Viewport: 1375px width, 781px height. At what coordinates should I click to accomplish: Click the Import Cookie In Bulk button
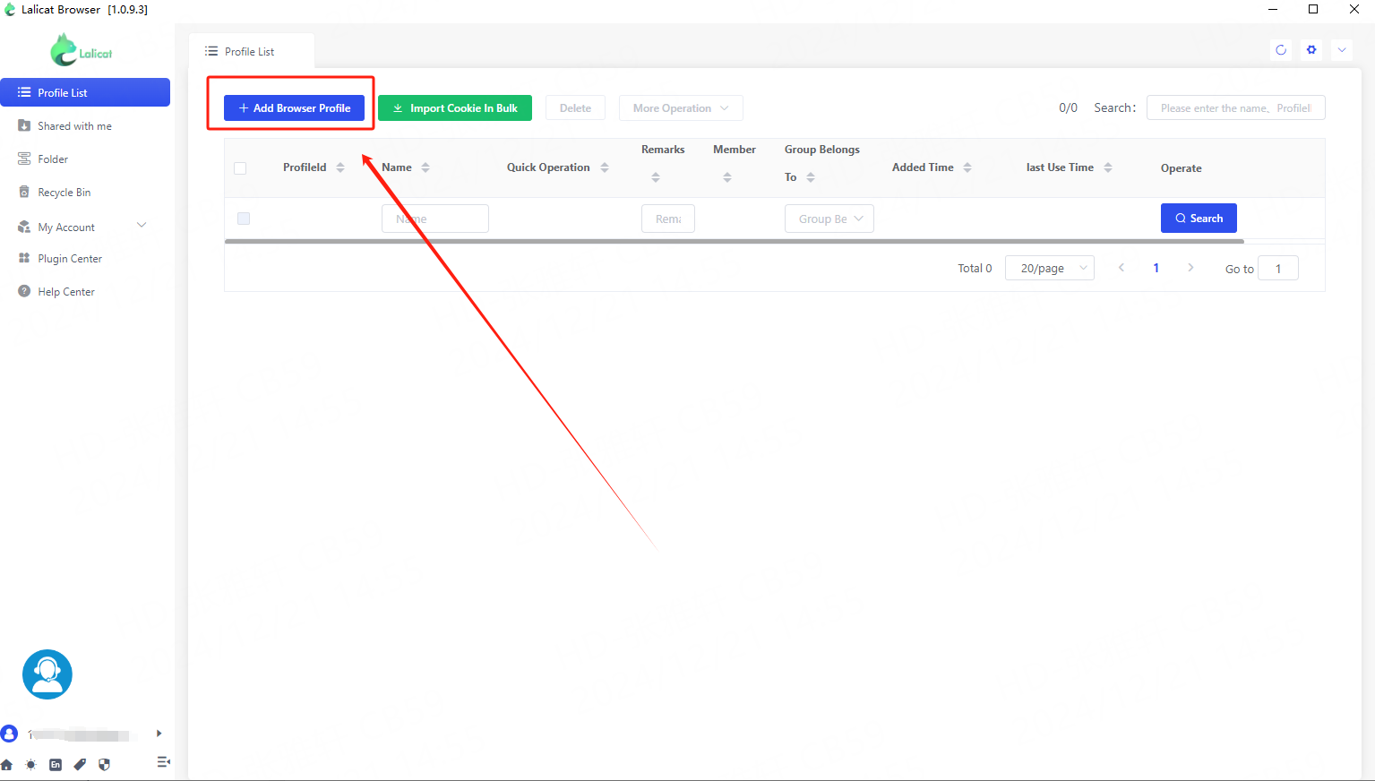pos(454,108)
